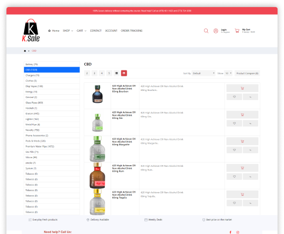Compare the Bourbon drink product
Viewport: 284px width, 234px height.
250,97
